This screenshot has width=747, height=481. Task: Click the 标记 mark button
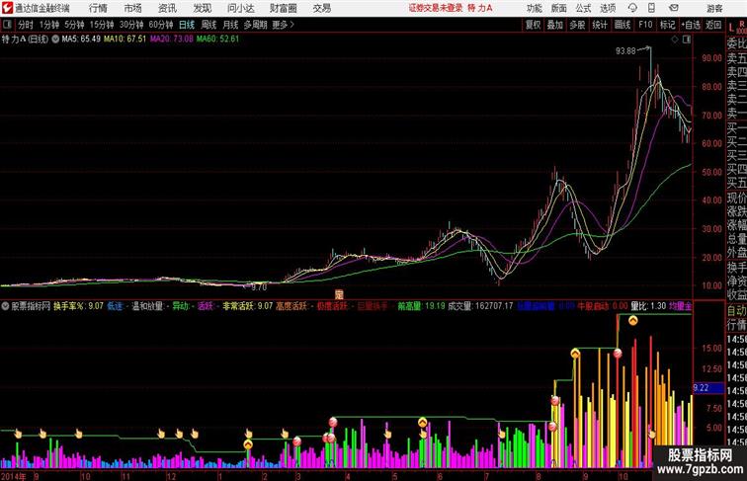click(x=667, y=25)
